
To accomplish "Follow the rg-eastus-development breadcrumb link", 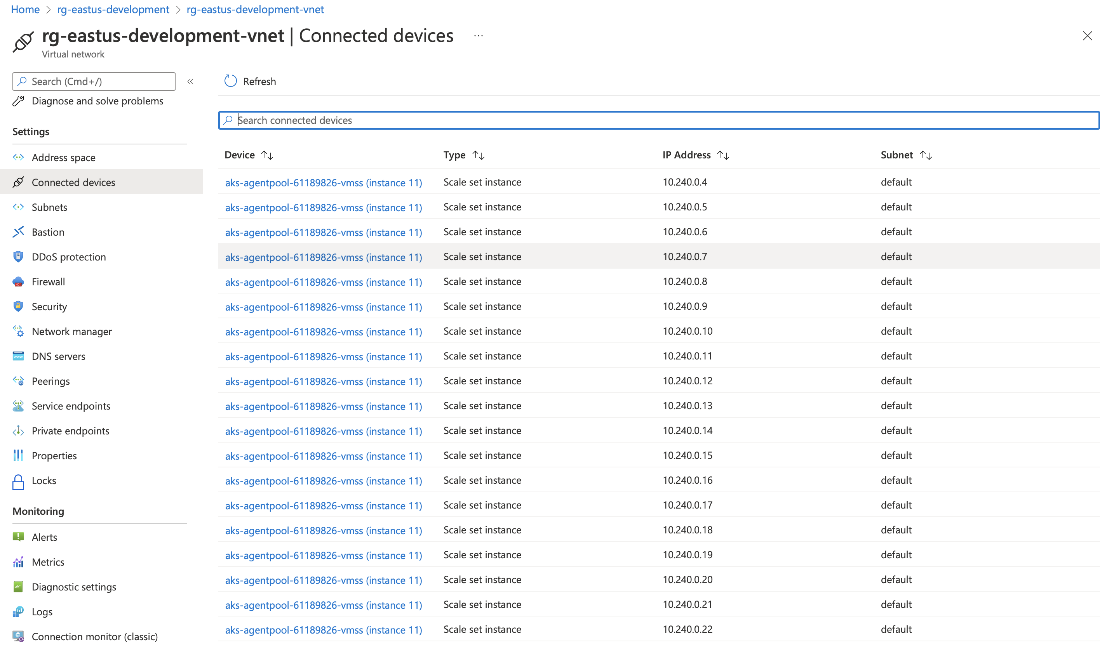I will pyautogui.click(x=113, y=9).
